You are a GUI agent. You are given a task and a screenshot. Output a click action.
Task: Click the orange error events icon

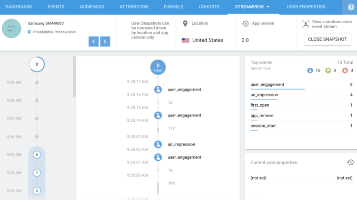click(x=345, y=71)
